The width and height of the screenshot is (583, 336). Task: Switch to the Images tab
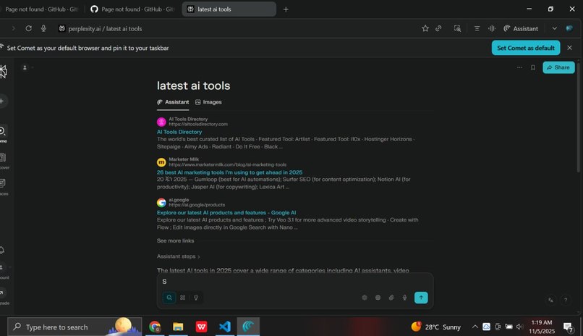[208, 102]
